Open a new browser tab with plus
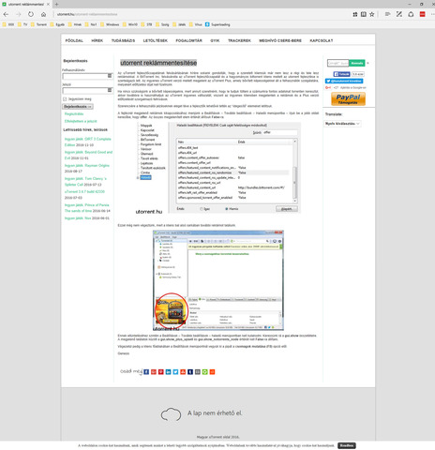Viewport: 435px width, 450px height. 56,5
